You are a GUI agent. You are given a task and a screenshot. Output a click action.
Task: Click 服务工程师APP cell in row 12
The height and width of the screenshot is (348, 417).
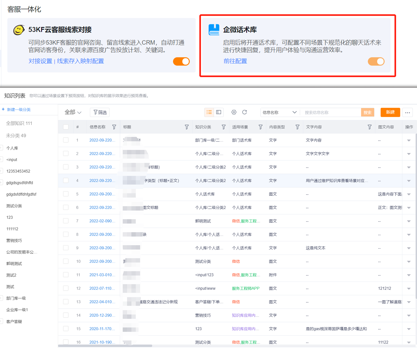point(246,288)
